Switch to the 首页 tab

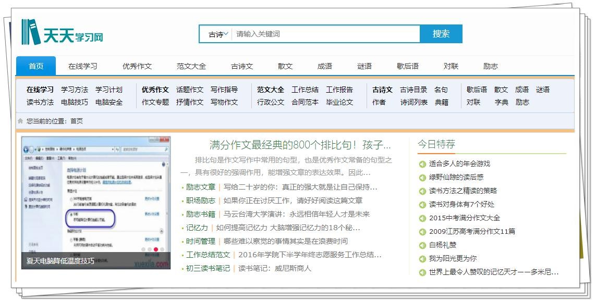[x=36, y=66]
